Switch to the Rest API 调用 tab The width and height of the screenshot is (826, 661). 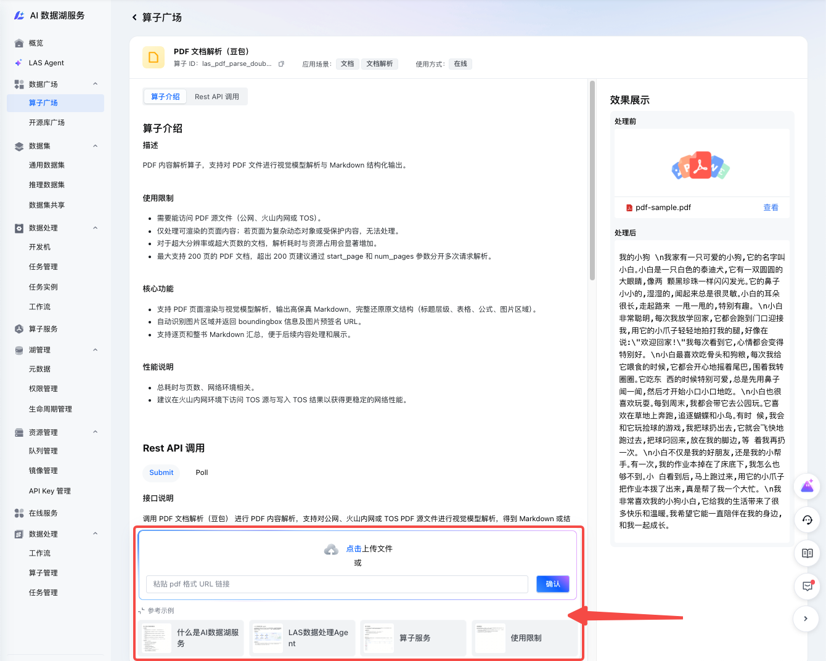(x=217, y=97)
